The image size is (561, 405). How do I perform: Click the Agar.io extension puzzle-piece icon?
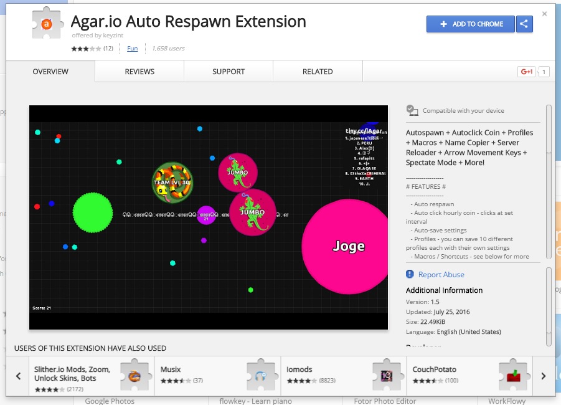47,23
